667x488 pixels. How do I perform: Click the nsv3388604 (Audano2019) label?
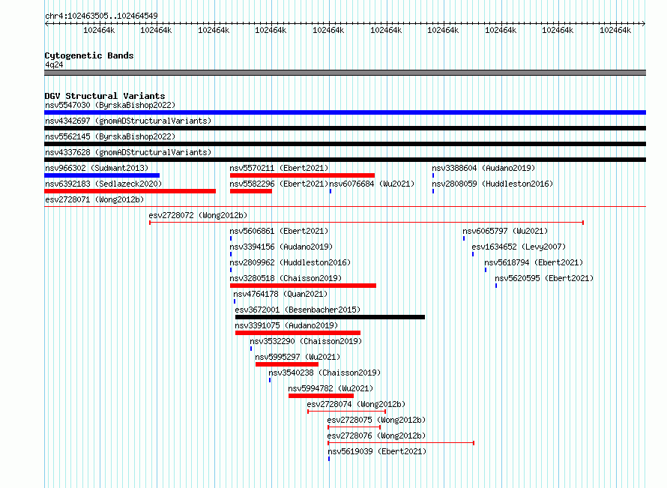pyautogui.click(x=483, y=168)
